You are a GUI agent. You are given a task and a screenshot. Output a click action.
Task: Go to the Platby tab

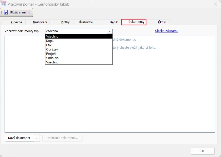coord(65,22)
